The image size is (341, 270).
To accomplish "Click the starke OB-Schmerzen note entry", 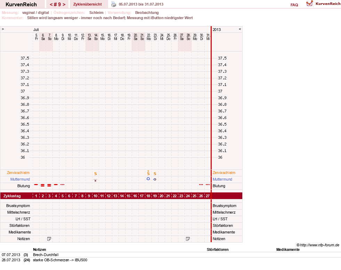I will tap(60, 260).
